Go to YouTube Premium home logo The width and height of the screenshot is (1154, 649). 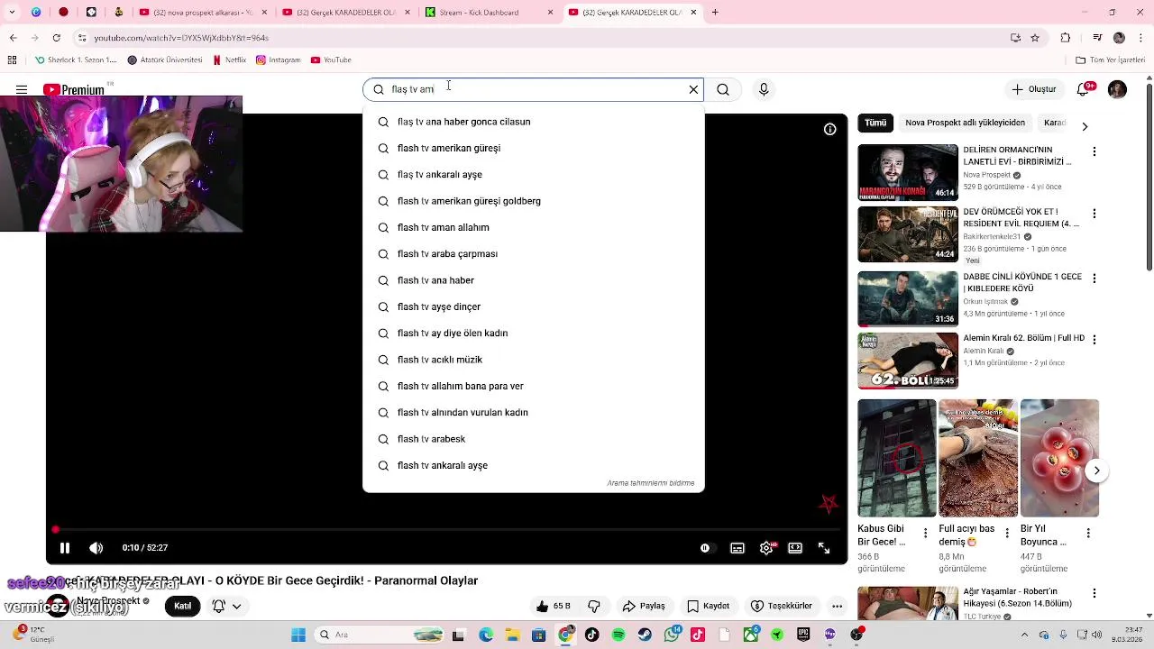(75, 89)
